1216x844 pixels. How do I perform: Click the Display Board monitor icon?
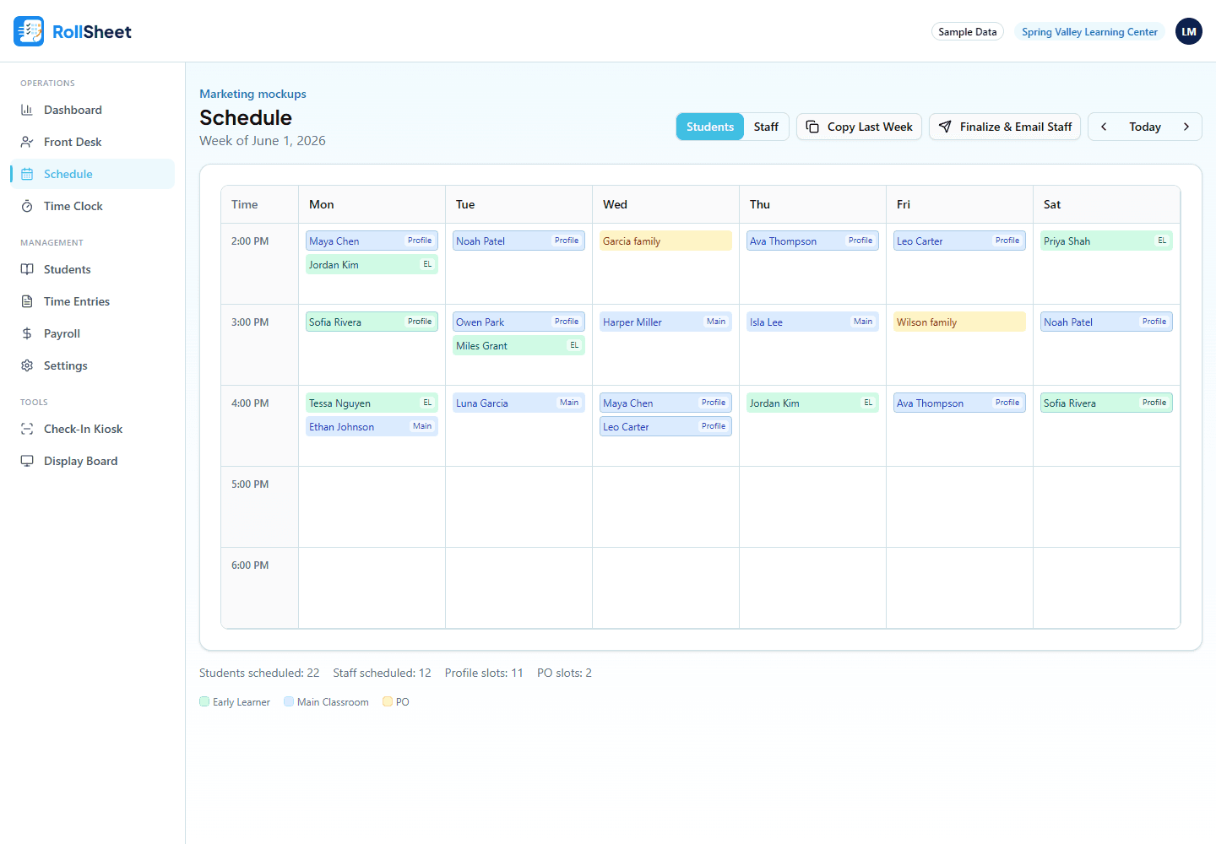27,461
